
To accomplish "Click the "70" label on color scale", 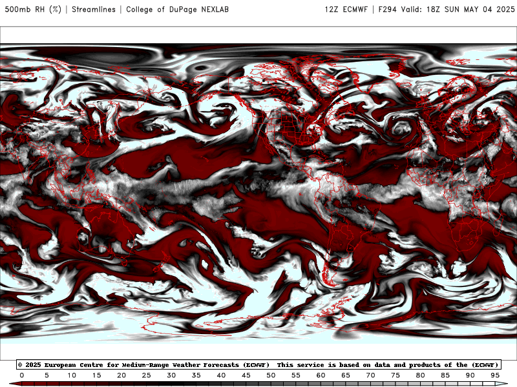I will click(370, 375).
